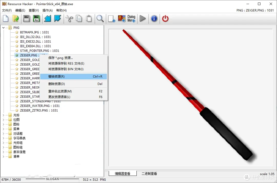Collapse the PNG folder tree node
The height and width of the screenshot is (183, 277).
click(3, 28)
